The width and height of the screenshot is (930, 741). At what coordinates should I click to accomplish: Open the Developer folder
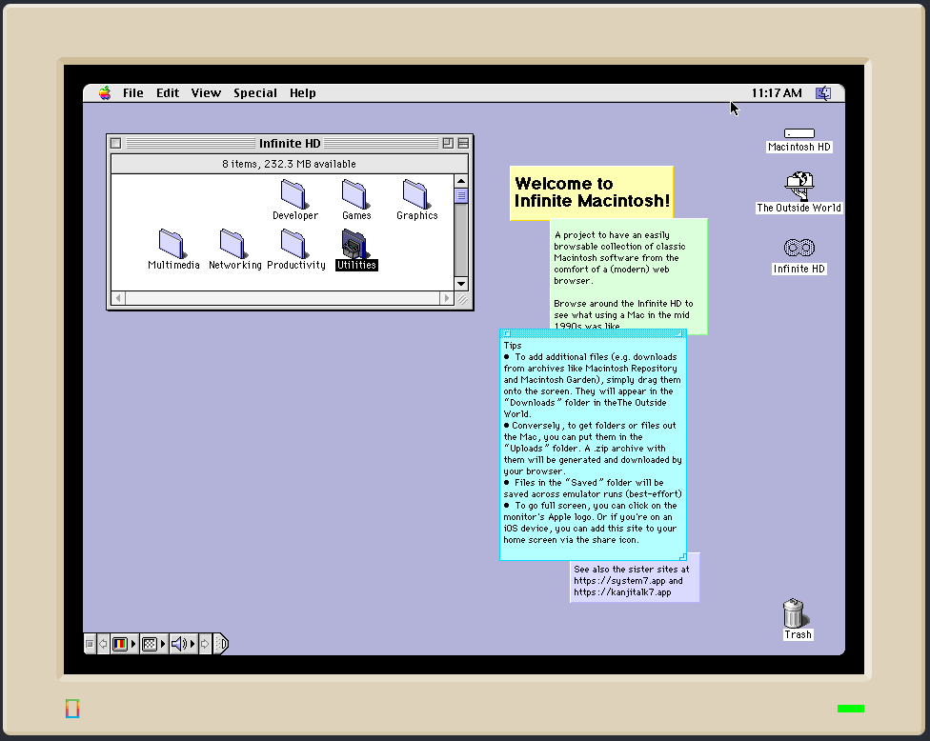click(x=294, y=194)
